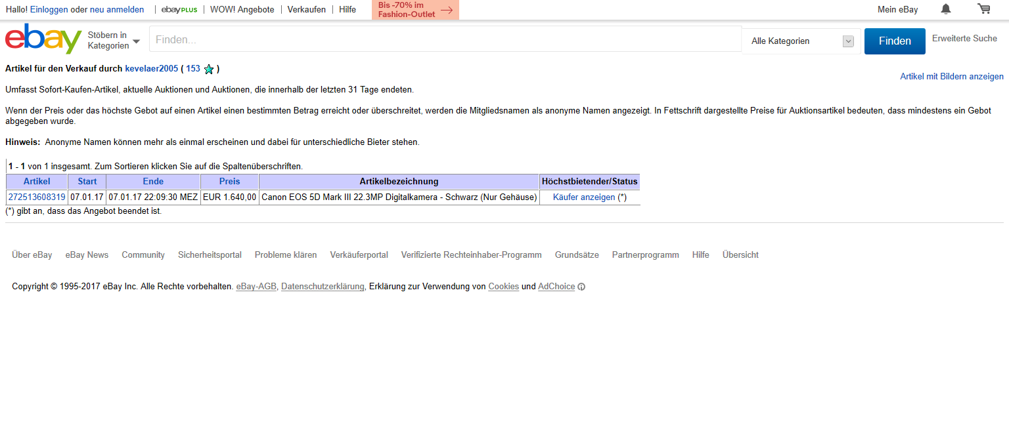Sort by the 'Ende' column header

coord(153,182)
